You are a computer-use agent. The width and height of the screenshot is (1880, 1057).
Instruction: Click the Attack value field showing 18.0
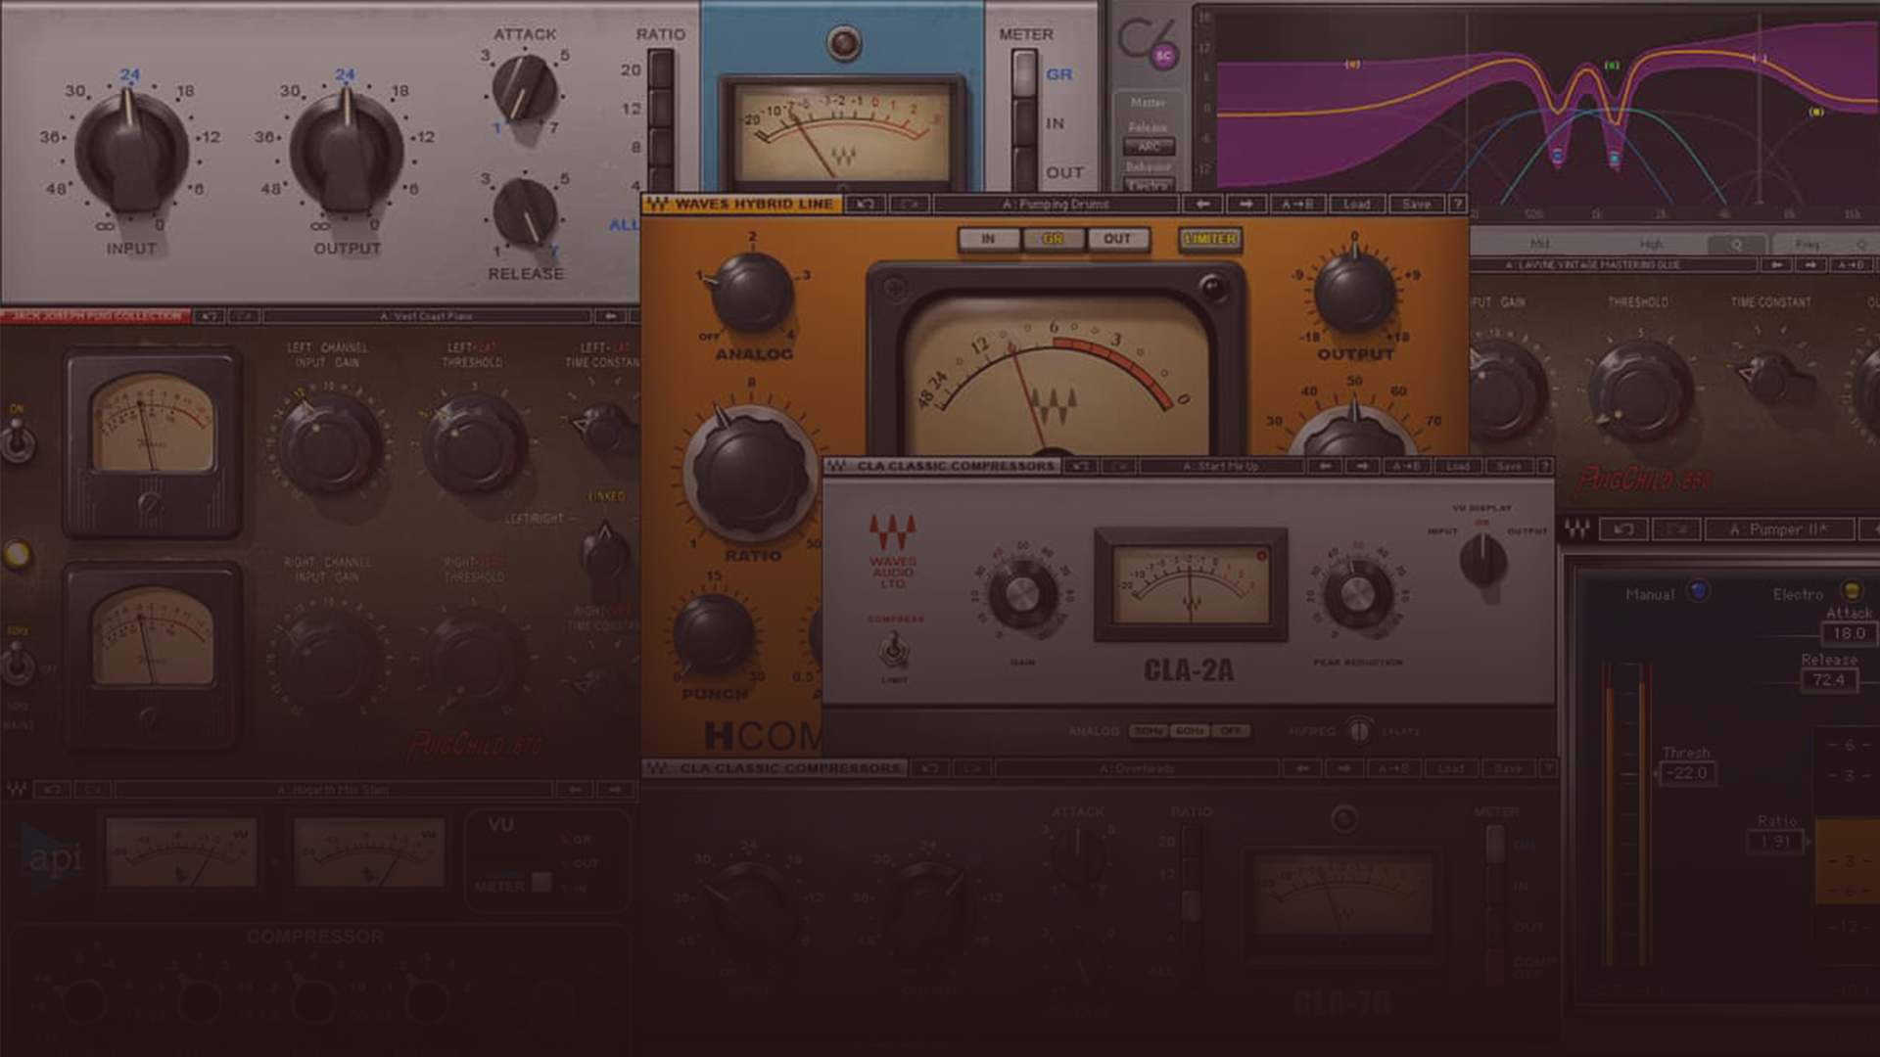pos(1848,633)
